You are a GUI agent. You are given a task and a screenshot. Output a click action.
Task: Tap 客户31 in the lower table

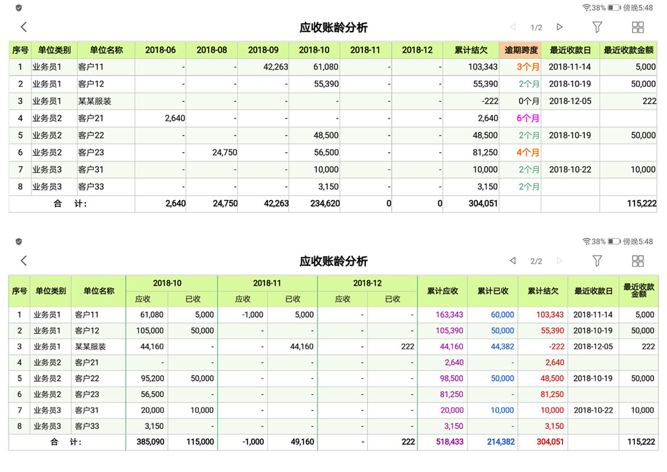87,410
